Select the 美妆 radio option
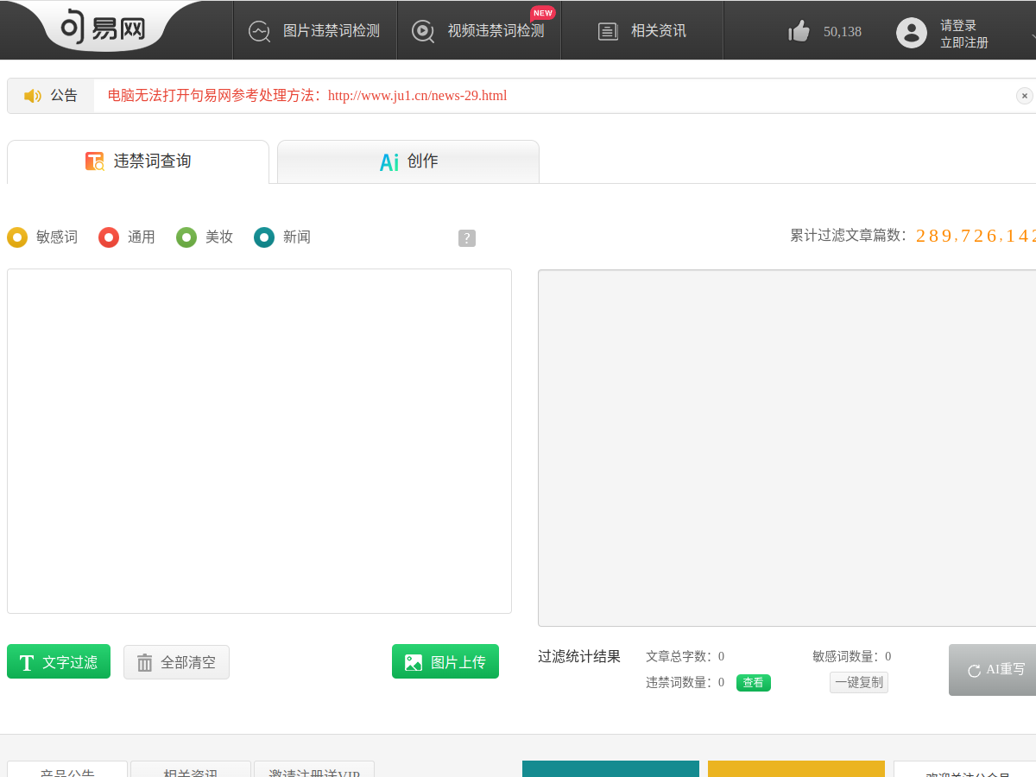Image resolution: width=1036 pixels, height=777 pixels. click(x=186, y=237)
